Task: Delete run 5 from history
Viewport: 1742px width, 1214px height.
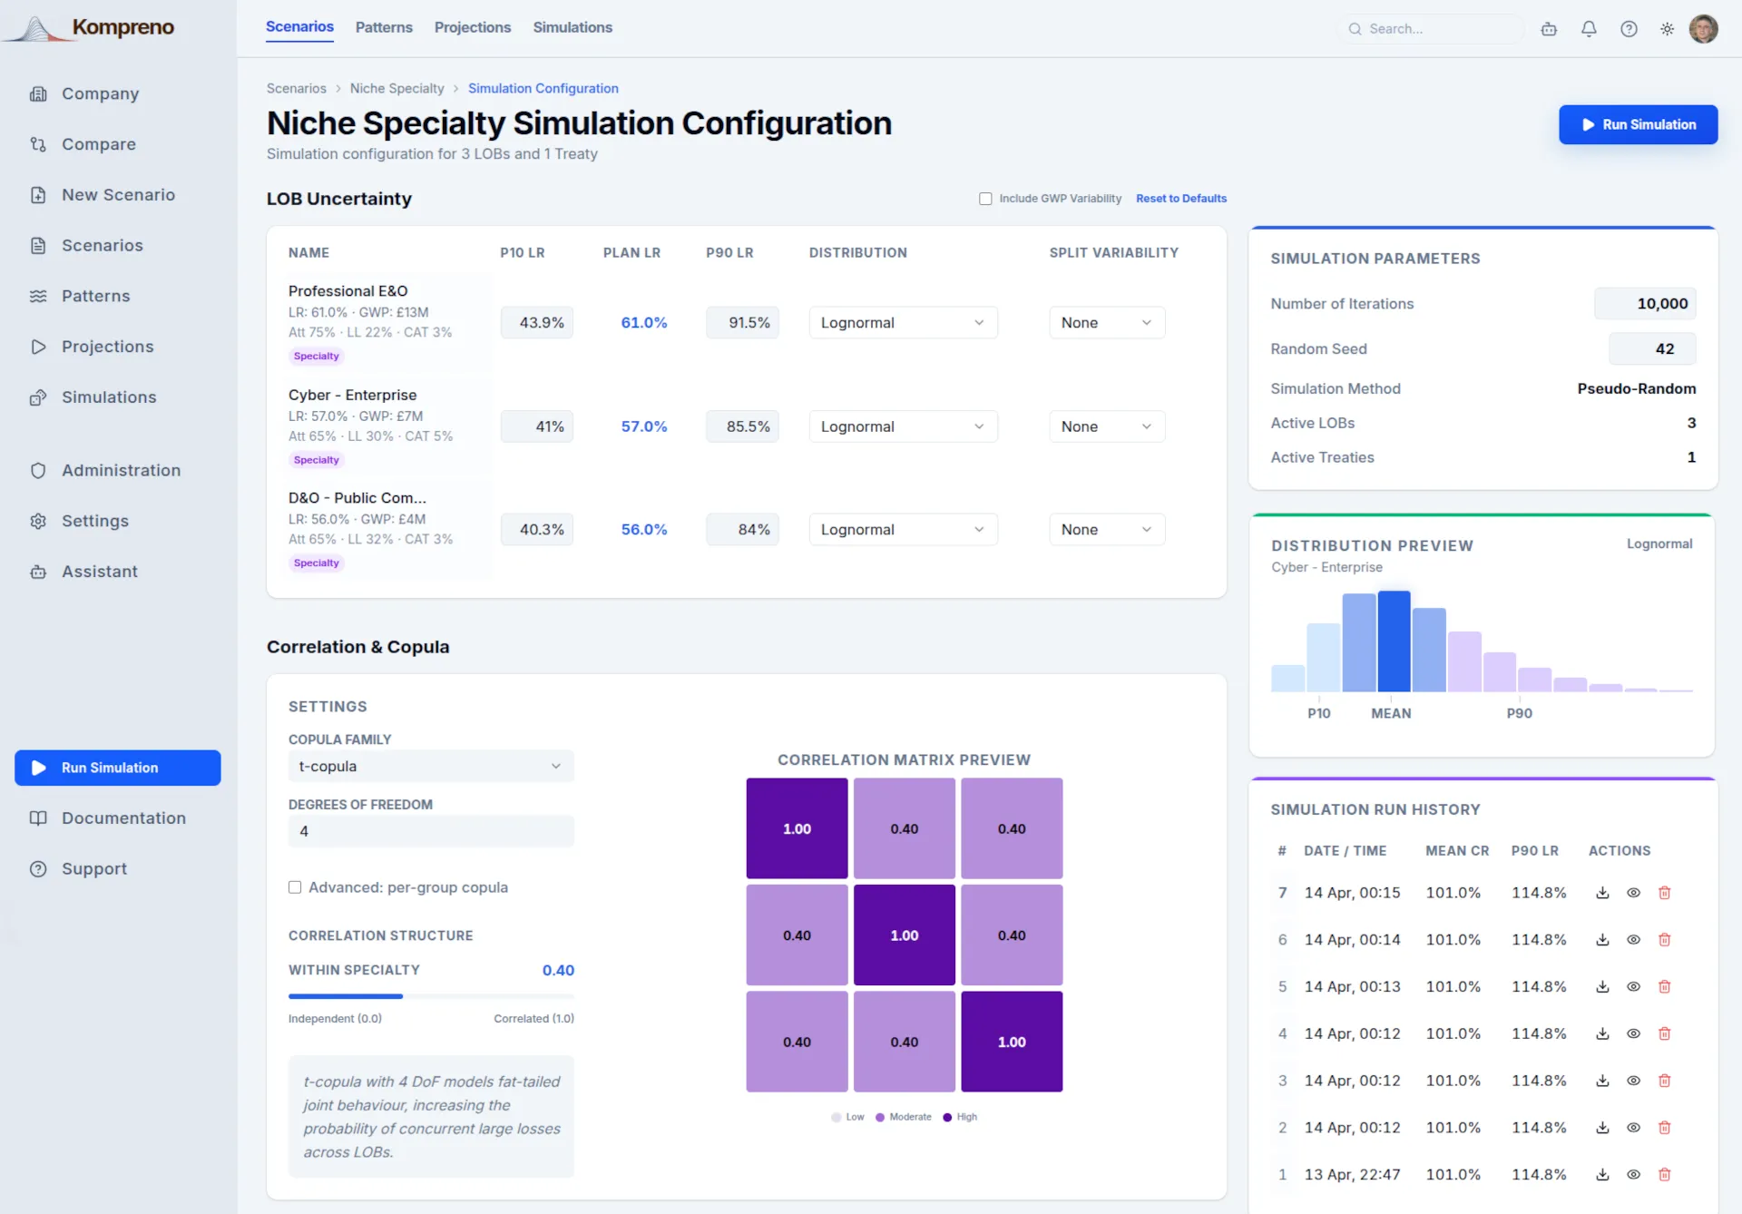Action: (1664, 987)
